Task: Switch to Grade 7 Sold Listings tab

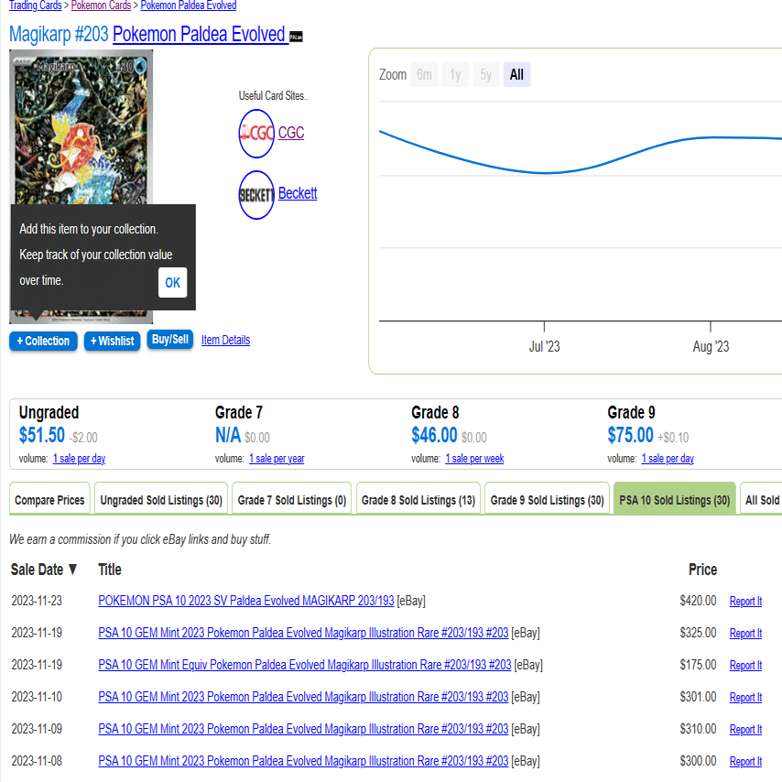Action: [292, 499]
